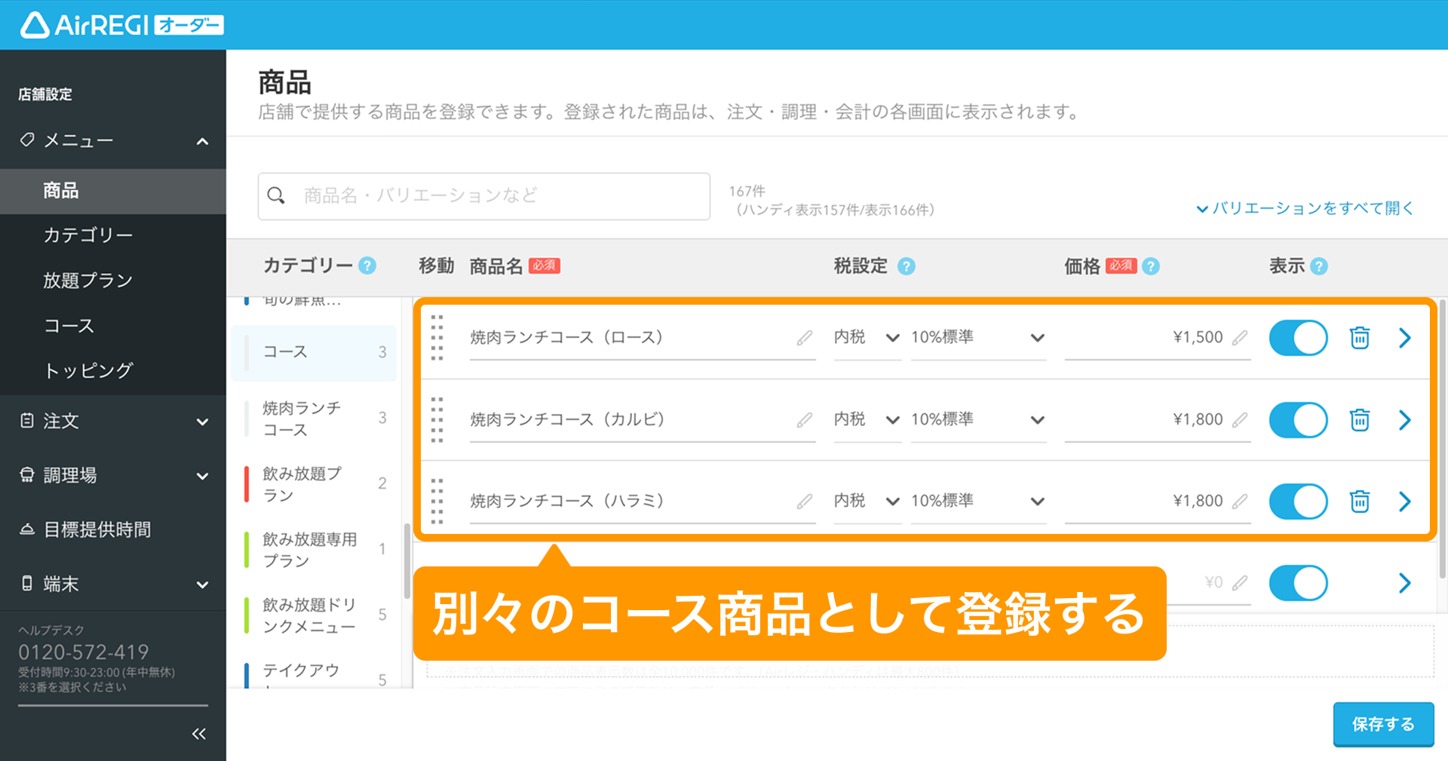Click the product list scrollbar
This screenshot has height=761, width=1448.
tap(1443, 439)
